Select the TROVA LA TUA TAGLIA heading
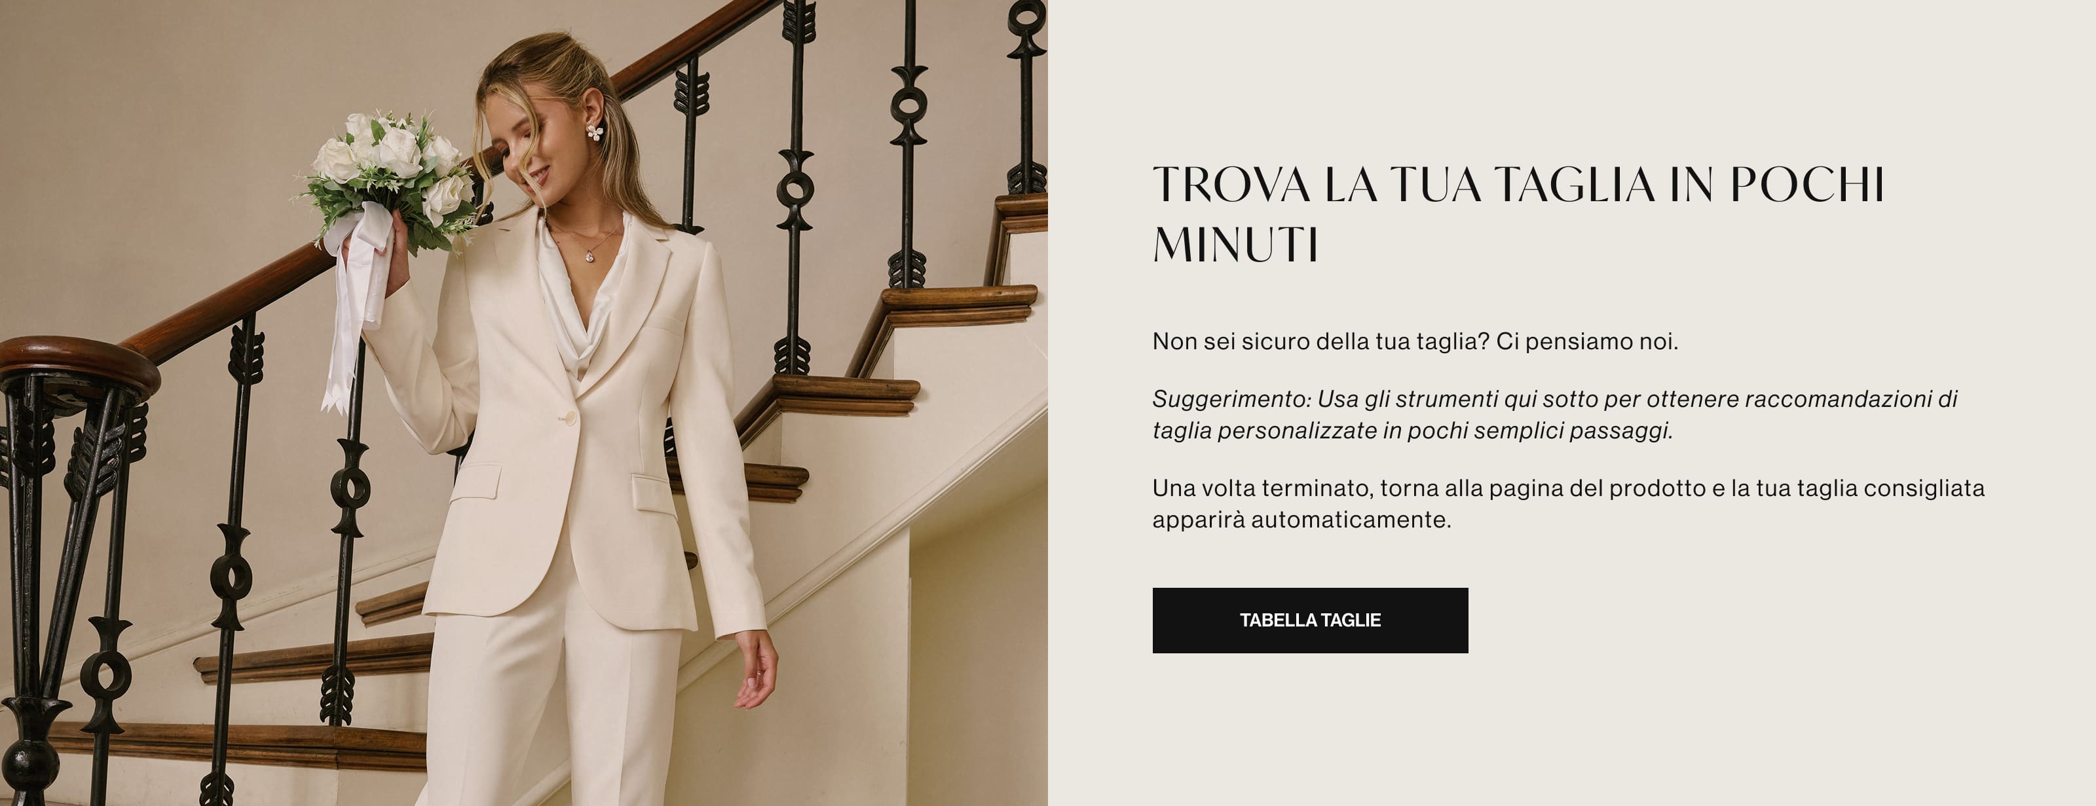Viewport: 2096px width, 806px height. 1518,214
